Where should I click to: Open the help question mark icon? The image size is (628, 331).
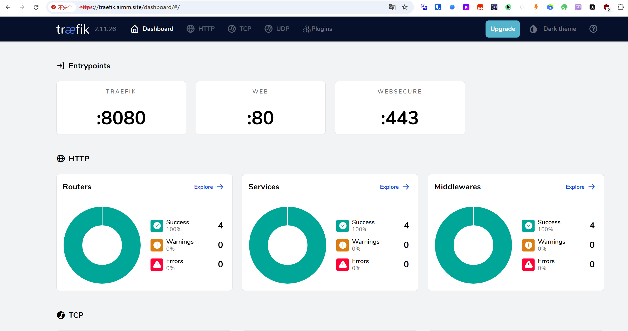click(593, 29)
